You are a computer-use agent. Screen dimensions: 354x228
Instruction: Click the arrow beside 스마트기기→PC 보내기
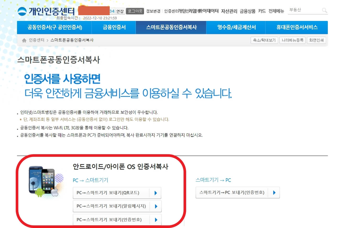274,192
